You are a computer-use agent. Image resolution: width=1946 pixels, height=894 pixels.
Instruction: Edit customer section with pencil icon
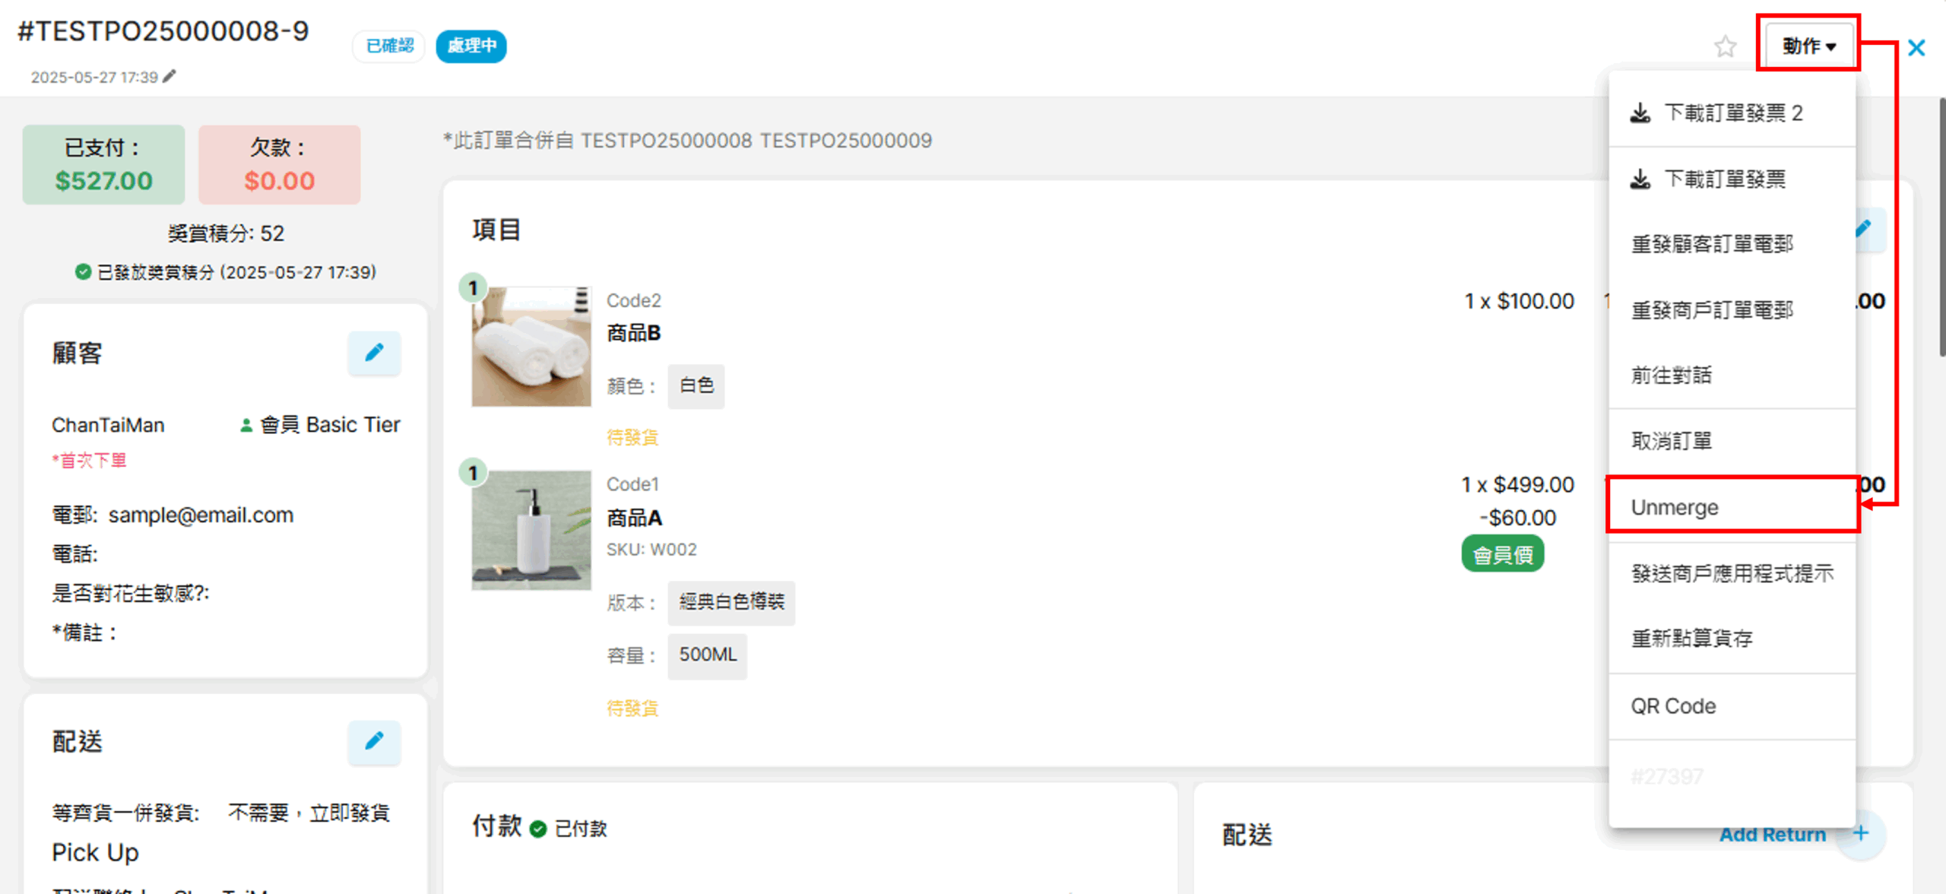pyautogui.click(x=374, y=353)
